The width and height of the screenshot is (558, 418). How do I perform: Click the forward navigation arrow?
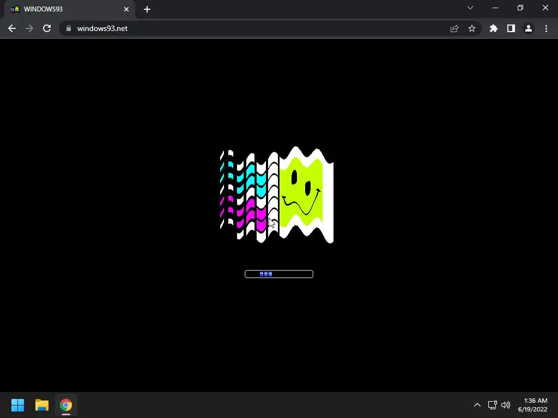29,28
